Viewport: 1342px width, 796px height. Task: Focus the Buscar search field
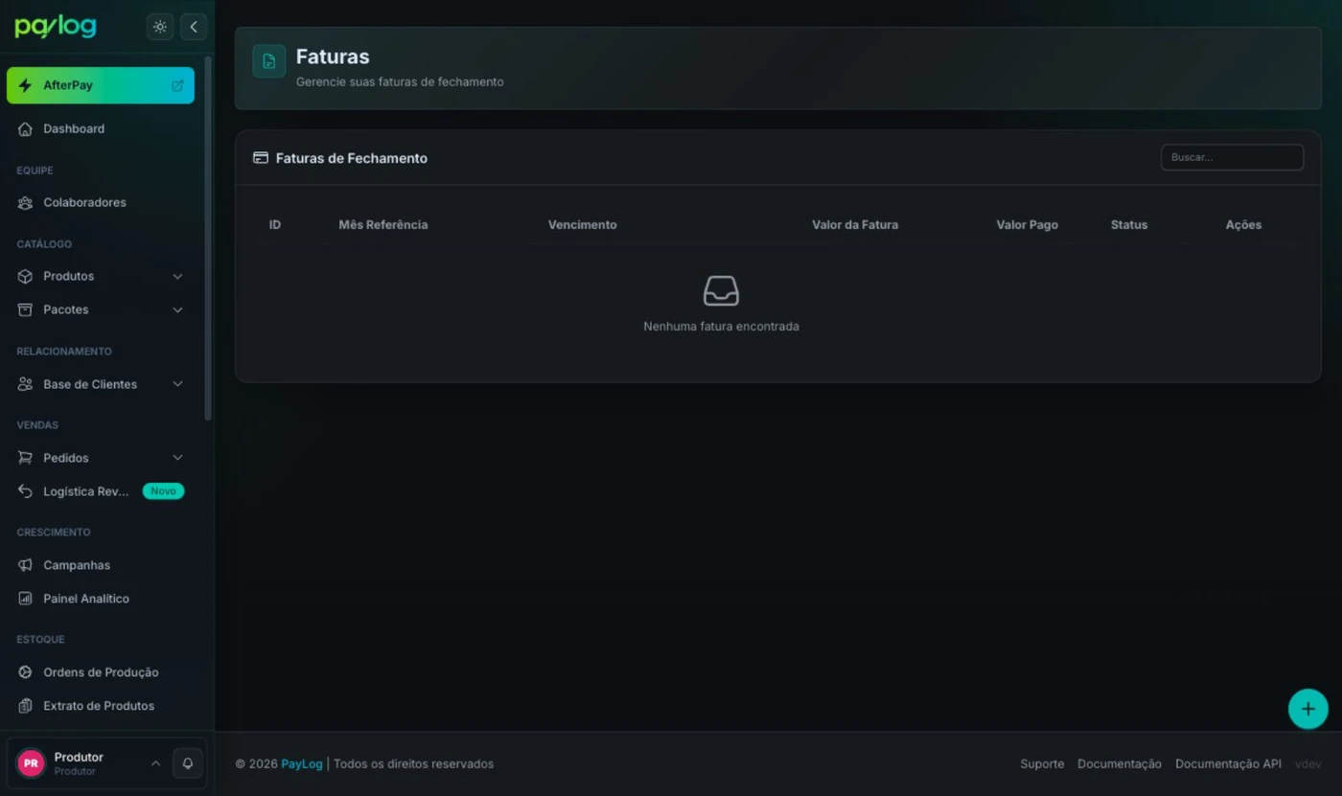pyautogui.click(x=1232, y=157)
